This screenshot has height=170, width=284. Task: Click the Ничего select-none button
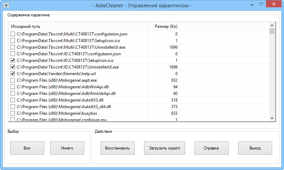pos(67,148)
